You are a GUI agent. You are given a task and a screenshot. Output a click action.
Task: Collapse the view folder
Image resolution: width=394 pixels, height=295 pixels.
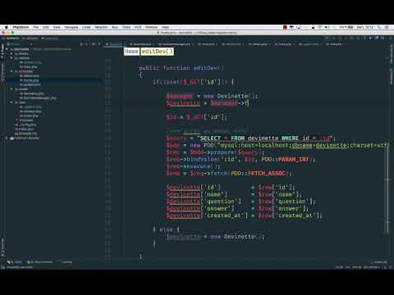pyautogui.click(x=11, y=102)
